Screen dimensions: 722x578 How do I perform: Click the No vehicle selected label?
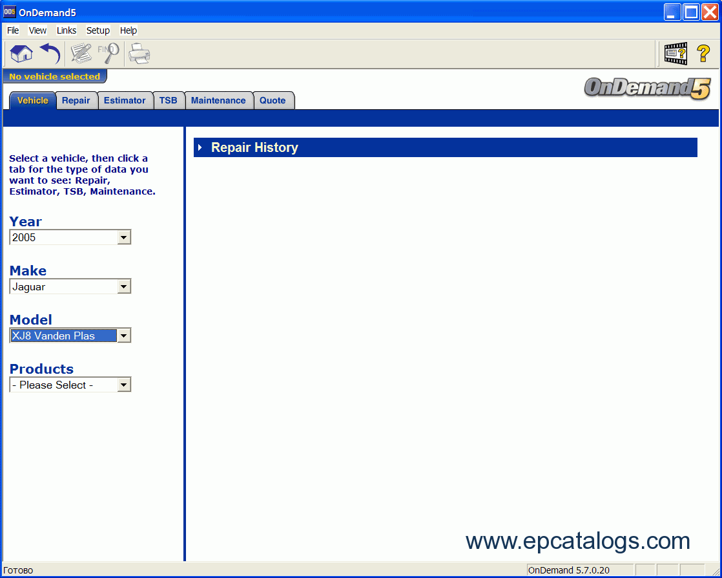tap(54, 77)
